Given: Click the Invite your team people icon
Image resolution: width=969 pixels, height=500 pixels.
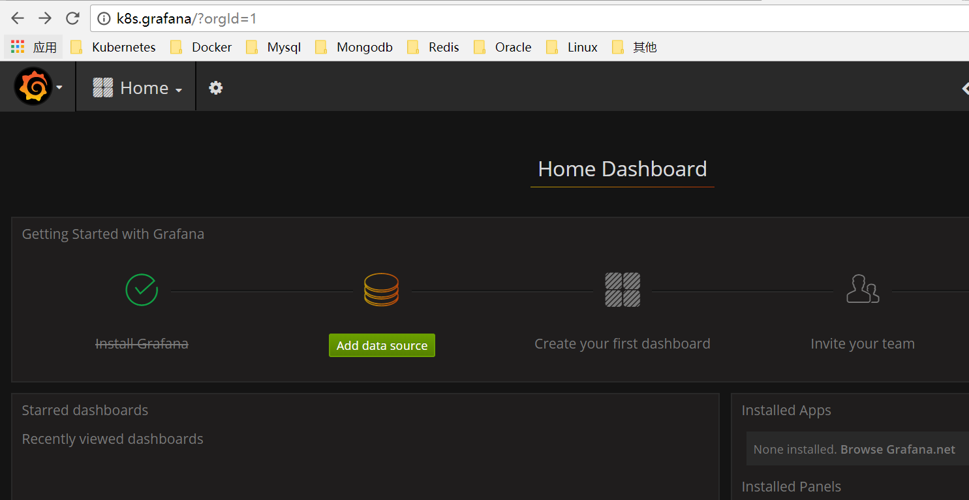Looking at the screenshot, I should tap(863, 289).
